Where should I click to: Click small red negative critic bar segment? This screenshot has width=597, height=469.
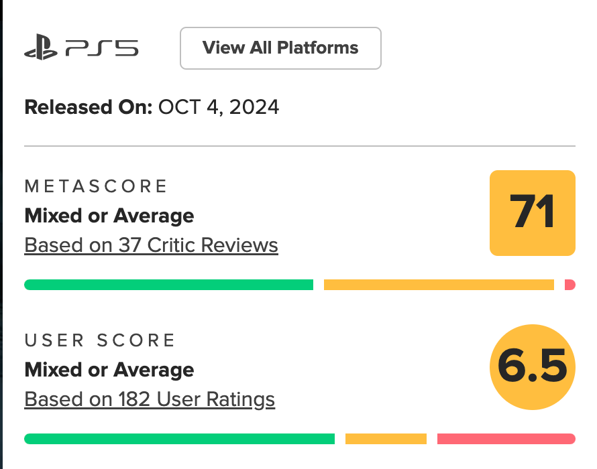pos(570,285)
